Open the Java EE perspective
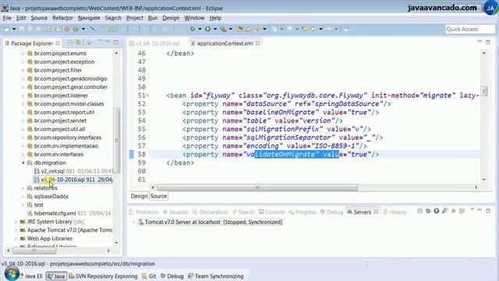 (30, 276)
